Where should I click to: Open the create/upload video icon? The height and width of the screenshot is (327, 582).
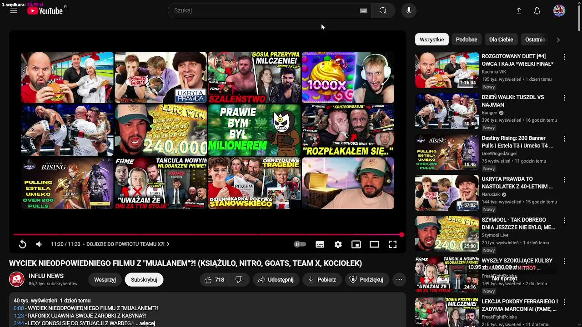(x=518, y=10)
